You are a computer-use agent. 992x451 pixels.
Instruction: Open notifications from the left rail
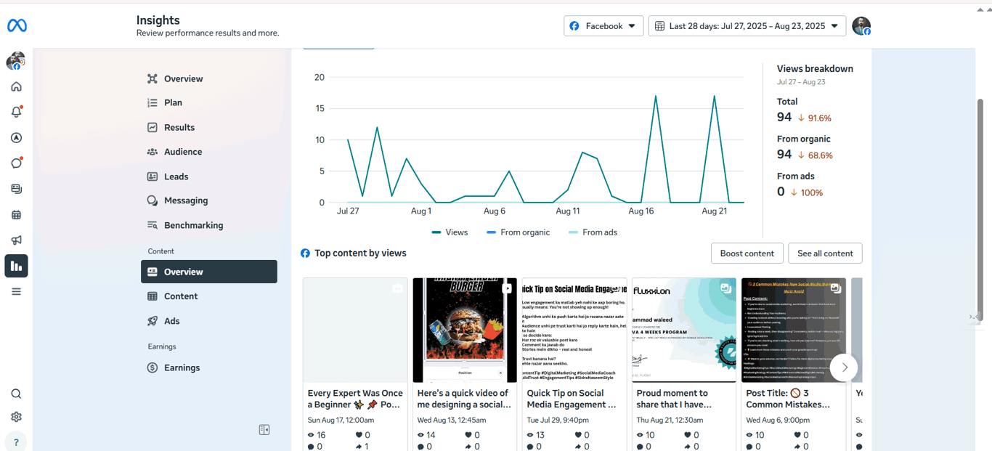16,112
